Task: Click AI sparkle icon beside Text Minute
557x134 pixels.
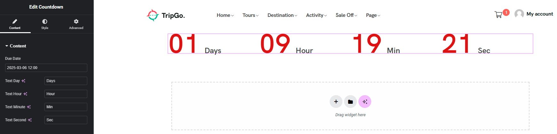Action: point(29,107)
